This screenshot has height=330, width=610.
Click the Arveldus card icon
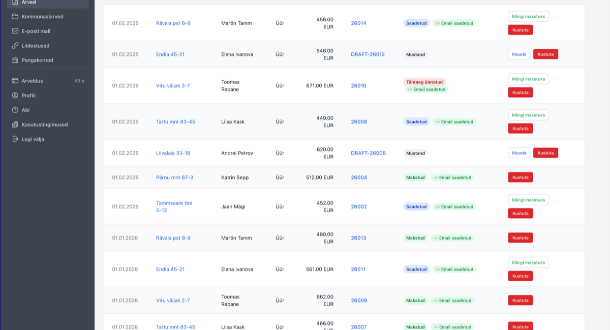(15, 81)
